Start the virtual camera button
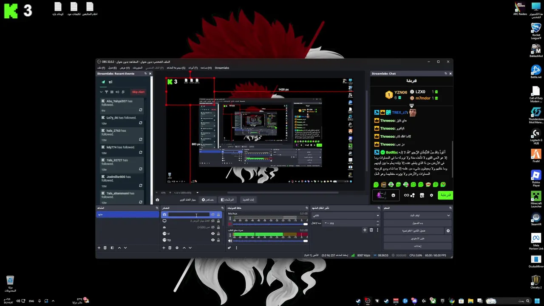Screen dimensions: 544x306 point(414,231)
